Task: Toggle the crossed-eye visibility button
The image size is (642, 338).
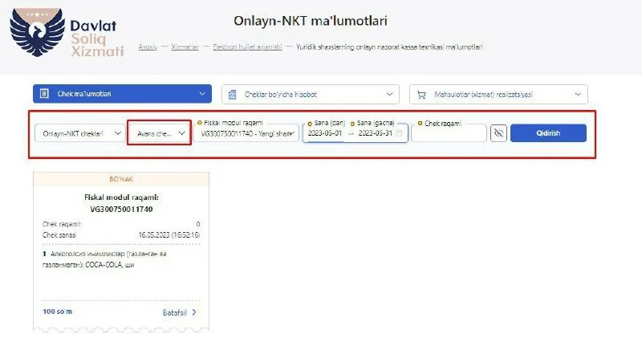Action: point(498,133)
